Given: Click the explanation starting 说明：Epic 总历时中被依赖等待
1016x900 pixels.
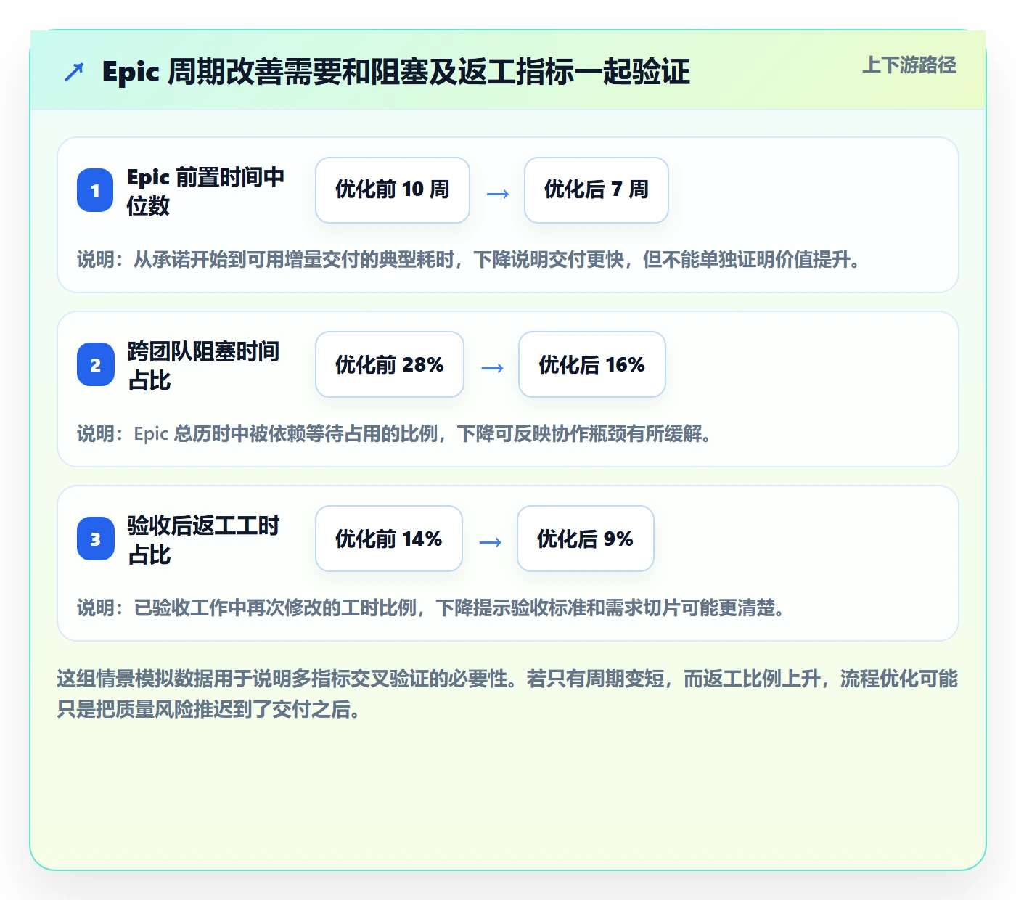Looking at the screenshot, I should (394, 434).
